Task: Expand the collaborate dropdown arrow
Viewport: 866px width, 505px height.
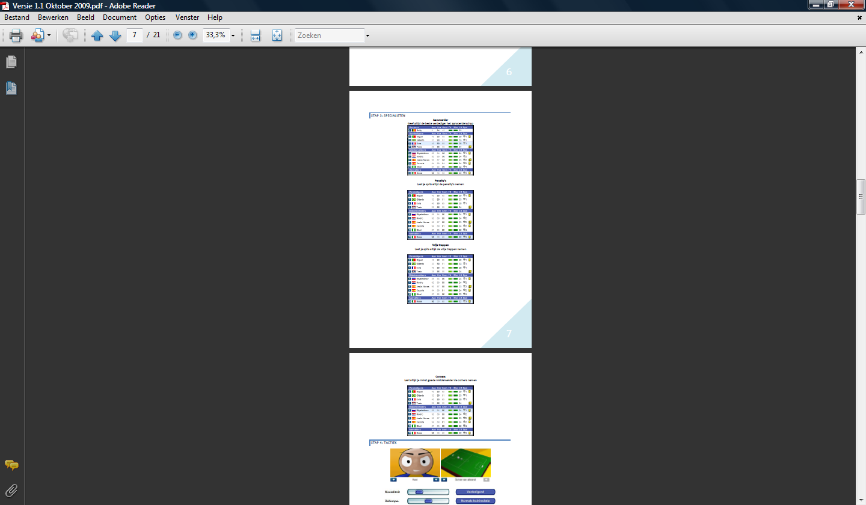Action: click(49, 35)
